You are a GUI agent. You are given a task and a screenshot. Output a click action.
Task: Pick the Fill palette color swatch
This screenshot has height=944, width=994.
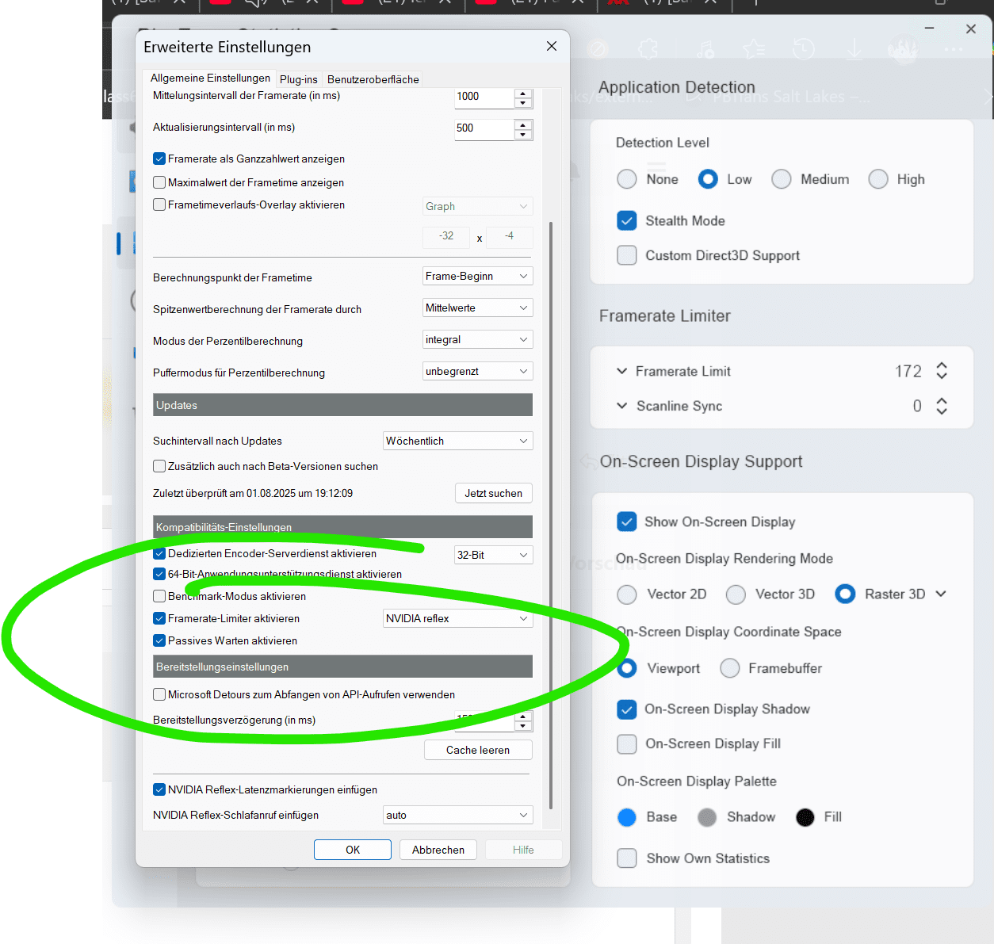click(805, 817)
